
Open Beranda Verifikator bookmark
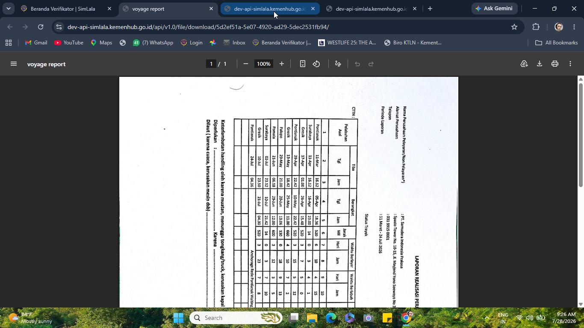[x=282, y=43]
